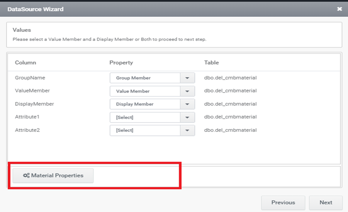The width and height of the screenshot is (348, 212).
Task: Expand the DisplayMember property dropdown arrow
Action: [187, 104]
